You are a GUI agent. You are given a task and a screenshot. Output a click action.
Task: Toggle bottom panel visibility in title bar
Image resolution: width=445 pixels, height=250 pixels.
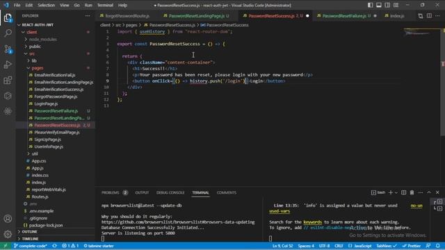coord(379,5)
